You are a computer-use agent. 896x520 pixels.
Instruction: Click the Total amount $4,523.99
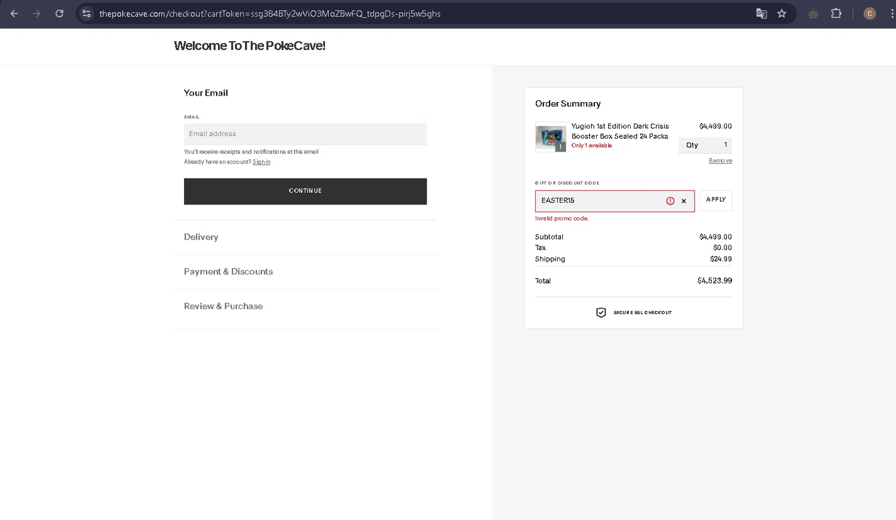coord(714,281)
